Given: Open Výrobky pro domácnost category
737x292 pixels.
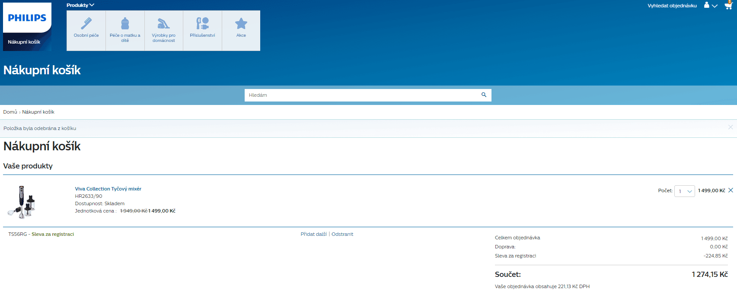Looking at the screenshot, I should coord(164,31).
